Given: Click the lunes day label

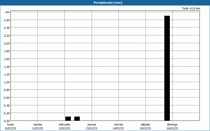Looking at the screenshot, I should tap(10, 124).
